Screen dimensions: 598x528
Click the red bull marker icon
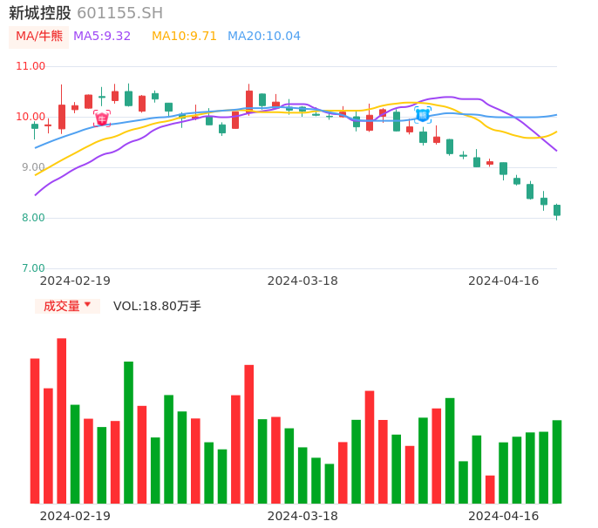pyautogui.click(x=102, y=118)
